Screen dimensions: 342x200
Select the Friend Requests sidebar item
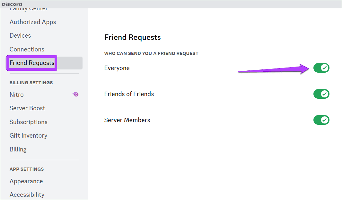(31, 63)
